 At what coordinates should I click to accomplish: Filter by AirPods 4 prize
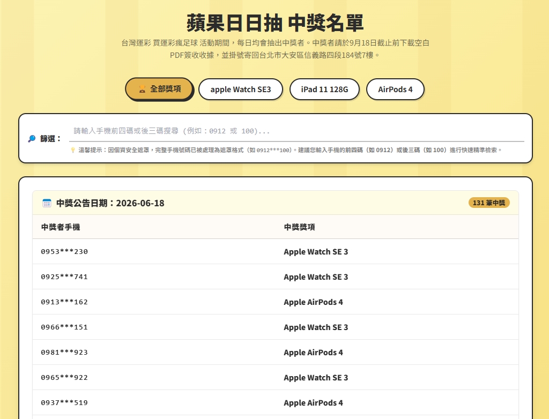coord(395,89)
